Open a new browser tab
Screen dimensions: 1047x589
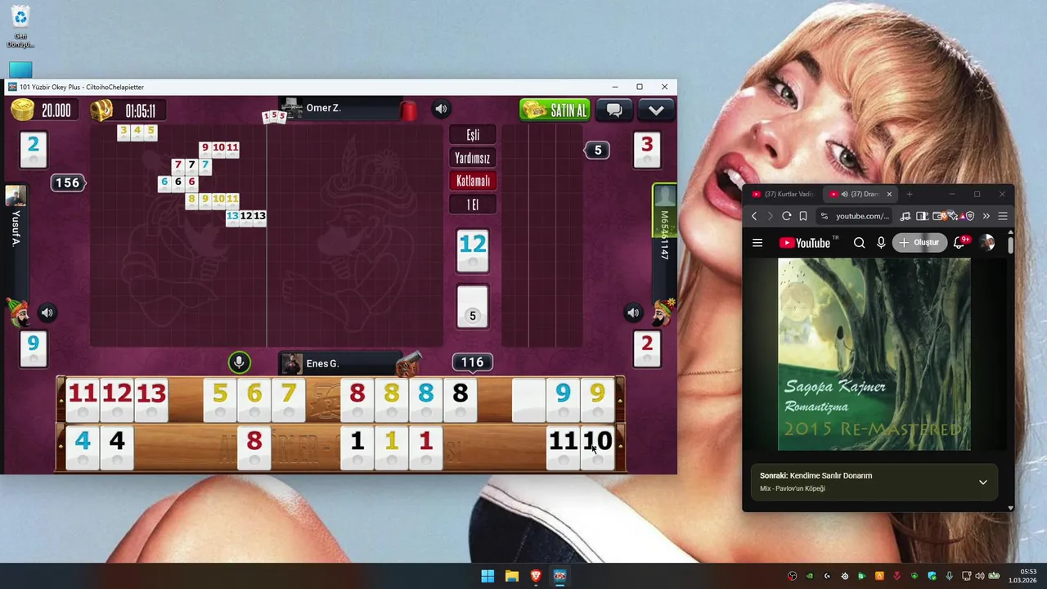(x=910, y=195)
